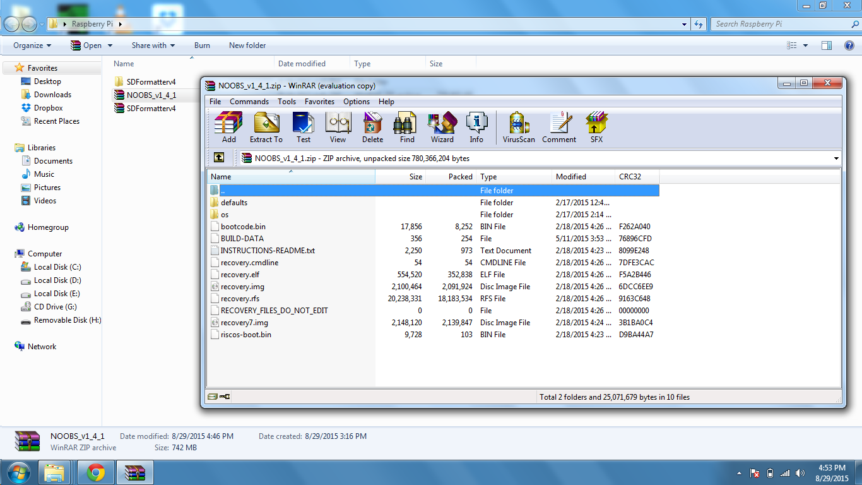Click the drive/key icon in WinRAR status bar

click(219, 397)
